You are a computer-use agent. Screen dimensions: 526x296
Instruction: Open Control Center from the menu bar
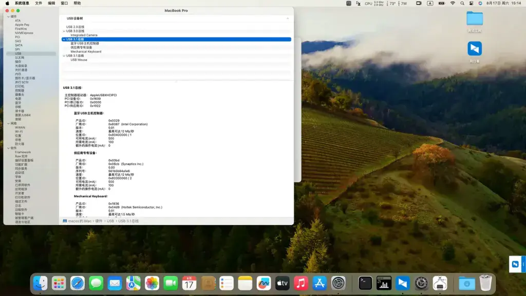point(472,4)
